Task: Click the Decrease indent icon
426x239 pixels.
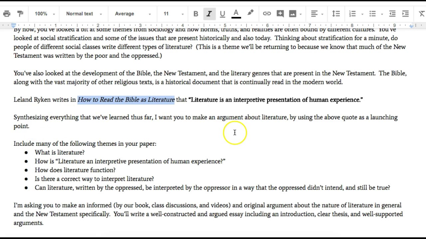Action: (392, 14)
